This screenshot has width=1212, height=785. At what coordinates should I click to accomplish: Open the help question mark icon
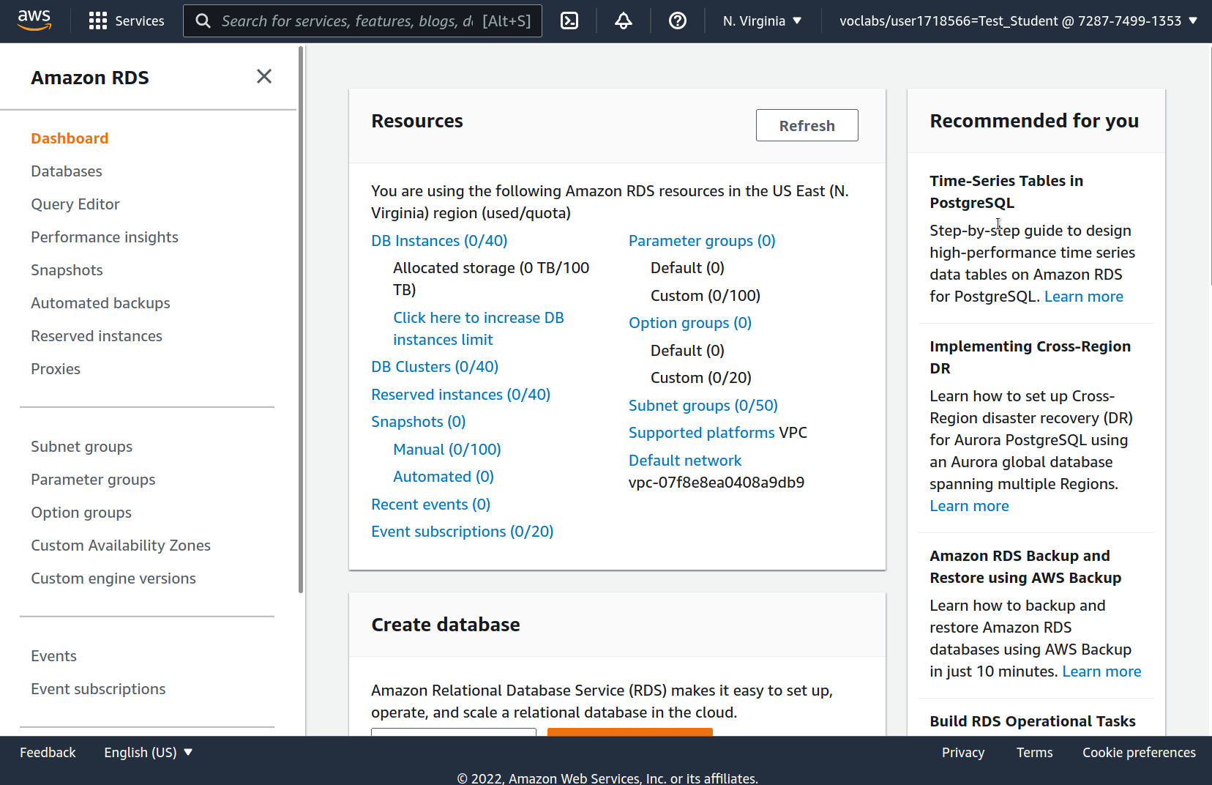[x=678, y=21]
